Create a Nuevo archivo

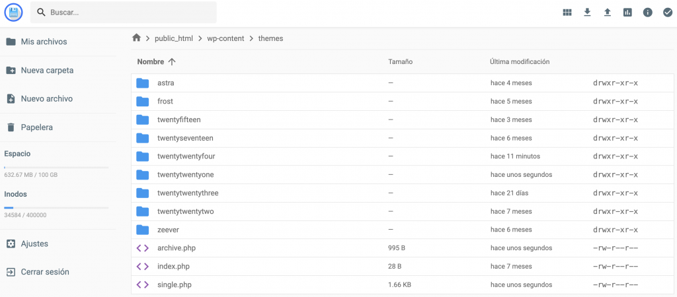46,98
